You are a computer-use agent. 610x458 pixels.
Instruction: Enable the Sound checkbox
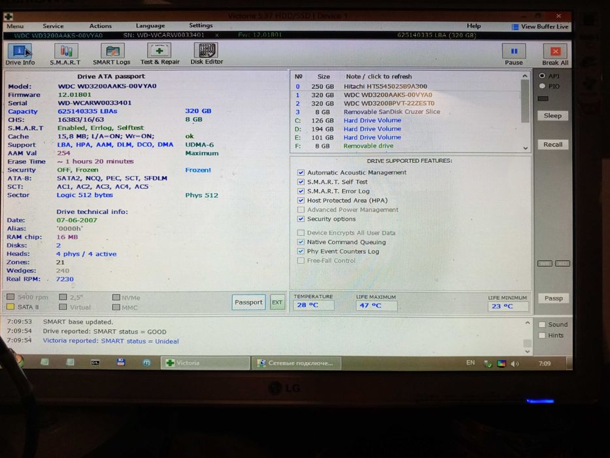(542, 325)
